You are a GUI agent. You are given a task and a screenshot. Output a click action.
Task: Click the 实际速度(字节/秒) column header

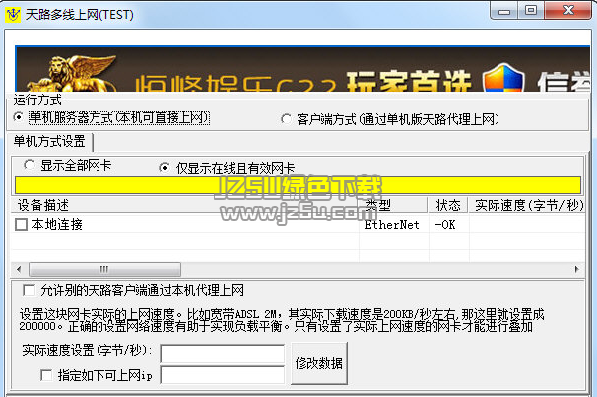point(527,205)
